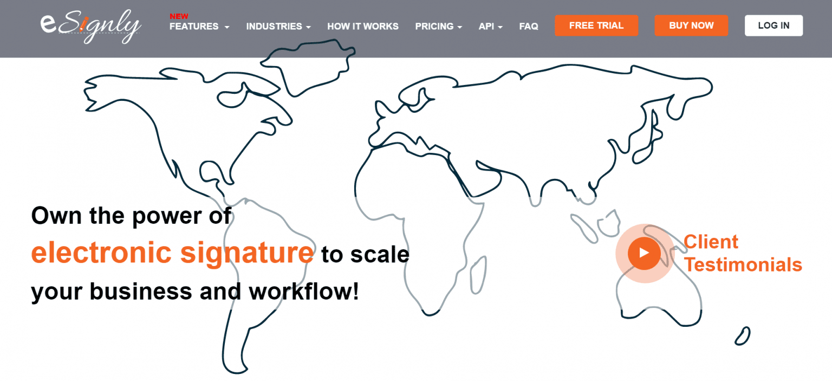Click the BUY NOW button
The height and width of the screenshot is (381, 832).
point(691,25)
